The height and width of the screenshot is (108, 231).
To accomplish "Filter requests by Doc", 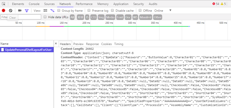I will [x=128, y=17].
